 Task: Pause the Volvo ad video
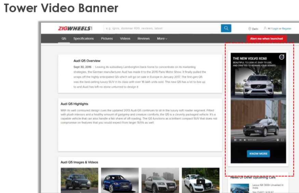235,140
